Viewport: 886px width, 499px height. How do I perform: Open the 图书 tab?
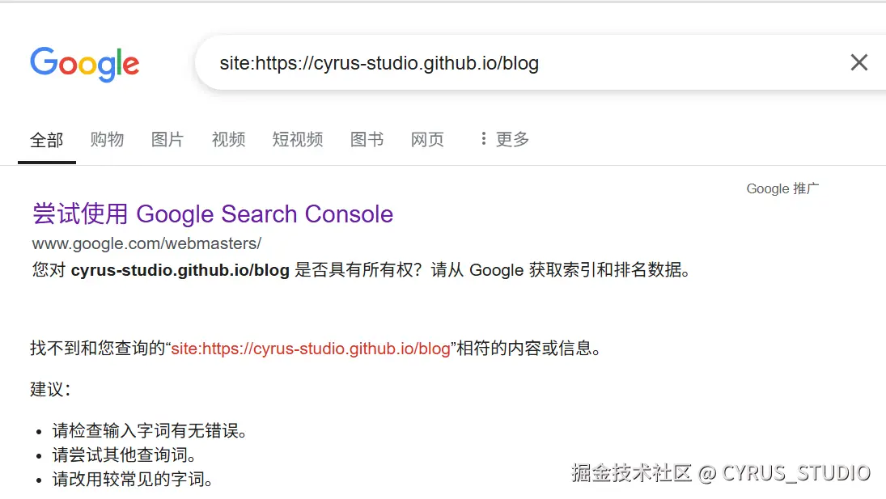367,139
